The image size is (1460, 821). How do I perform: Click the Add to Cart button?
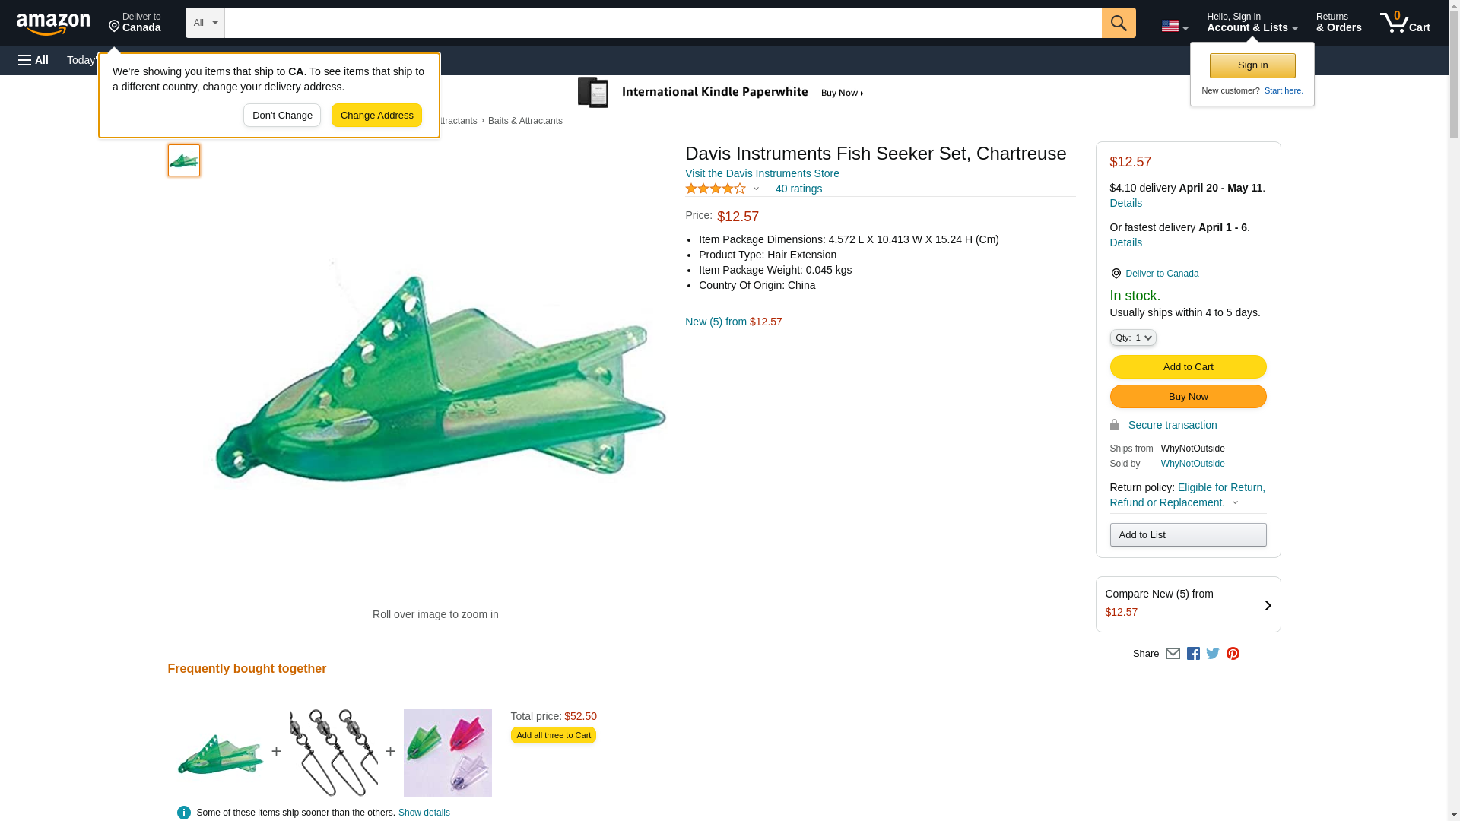coord(1188,366)
